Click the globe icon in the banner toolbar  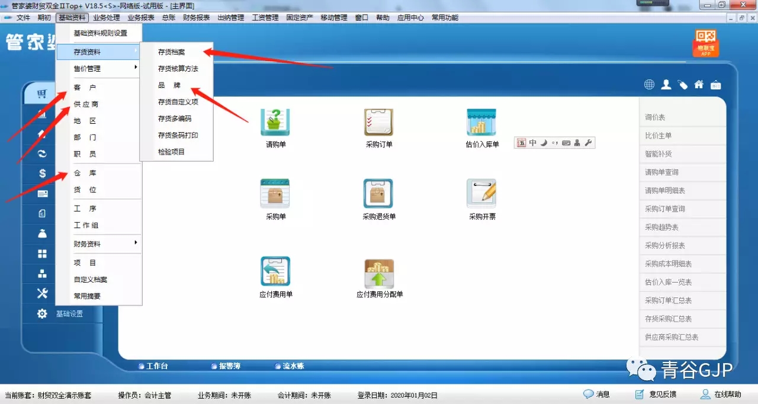[648, 84]
